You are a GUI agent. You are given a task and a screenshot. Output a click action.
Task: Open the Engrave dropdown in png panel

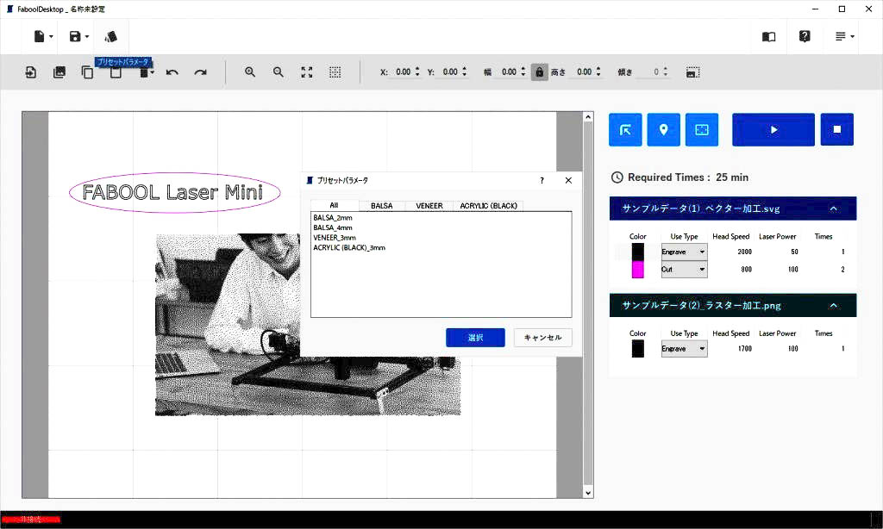684,349
